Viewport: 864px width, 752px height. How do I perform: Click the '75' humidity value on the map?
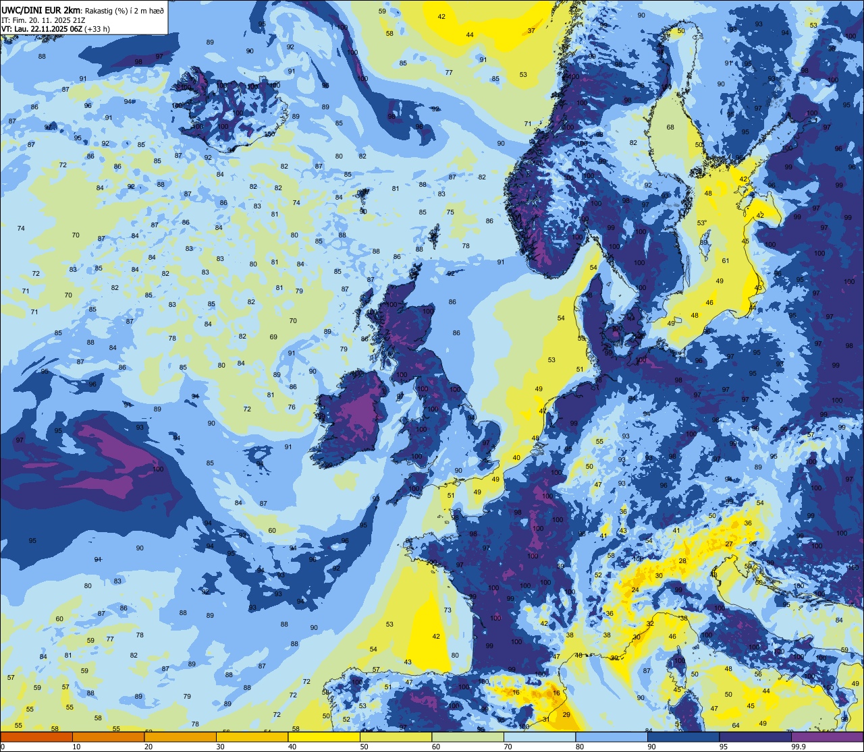point(450,212)
